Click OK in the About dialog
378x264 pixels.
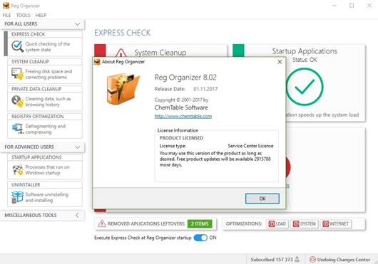[262, 199]
